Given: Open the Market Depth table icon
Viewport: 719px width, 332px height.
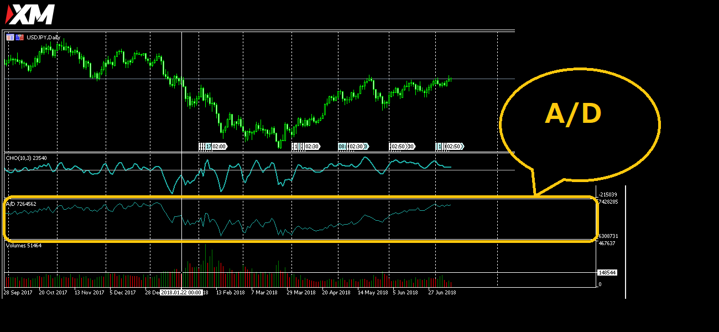Looking at the screenshot, I should [x=10, y=38].
